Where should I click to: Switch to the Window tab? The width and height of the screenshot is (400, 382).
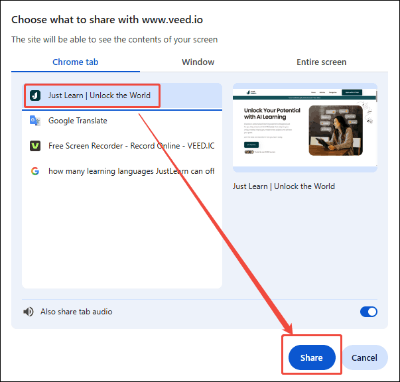[x=198, y=62]
